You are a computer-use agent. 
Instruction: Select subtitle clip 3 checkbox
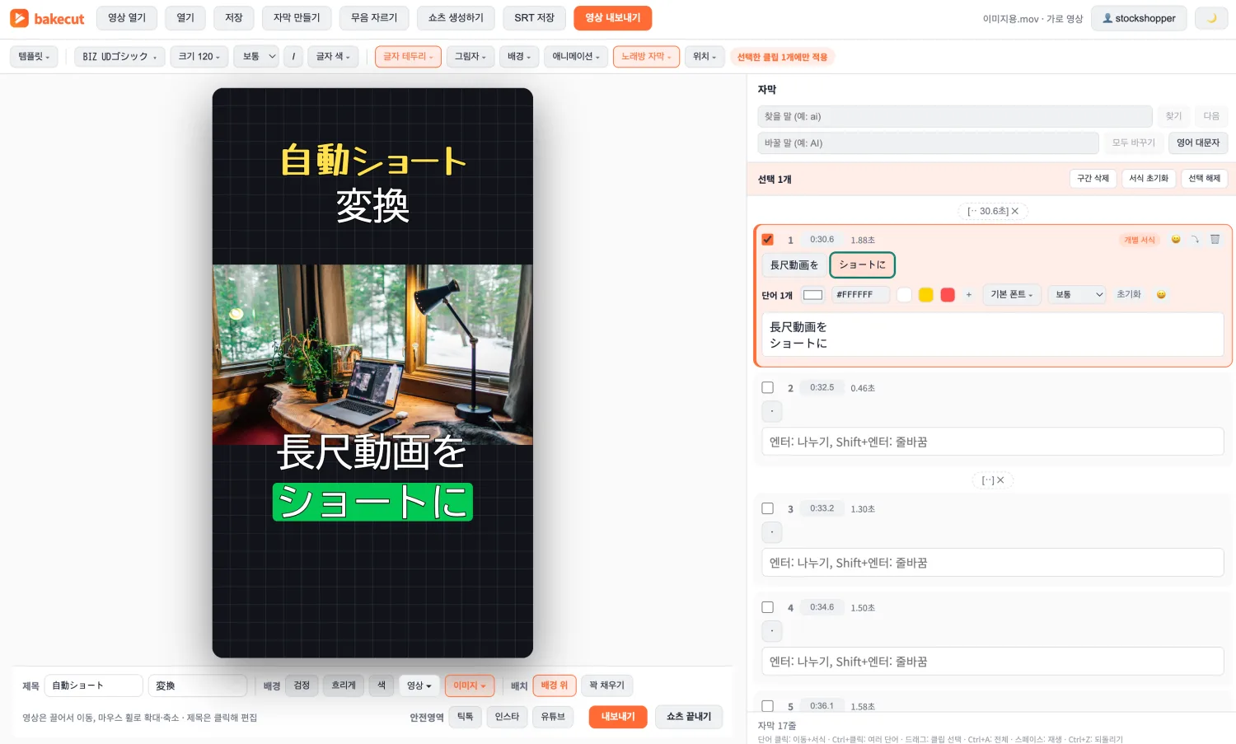pyautogui.click(x=767, y=508)
